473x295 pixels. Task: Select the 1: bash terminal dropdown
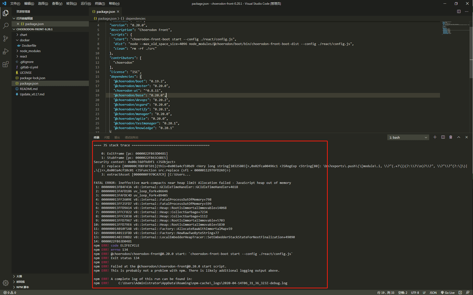point(408,137)
